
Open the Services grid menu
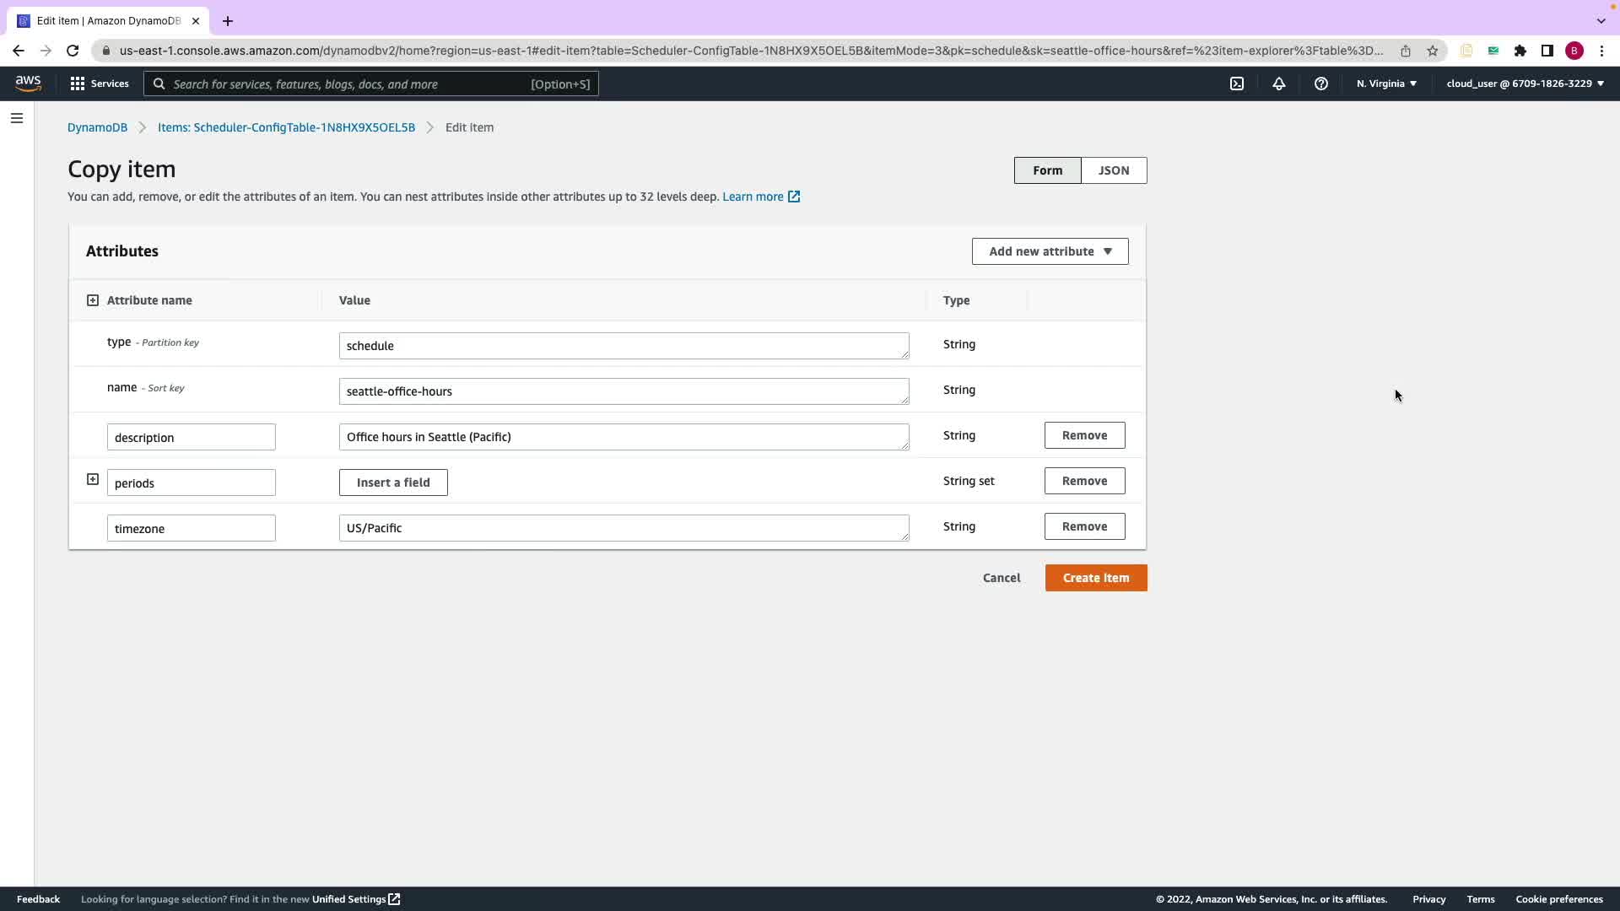pyautogui.click(x=100, y=84)
